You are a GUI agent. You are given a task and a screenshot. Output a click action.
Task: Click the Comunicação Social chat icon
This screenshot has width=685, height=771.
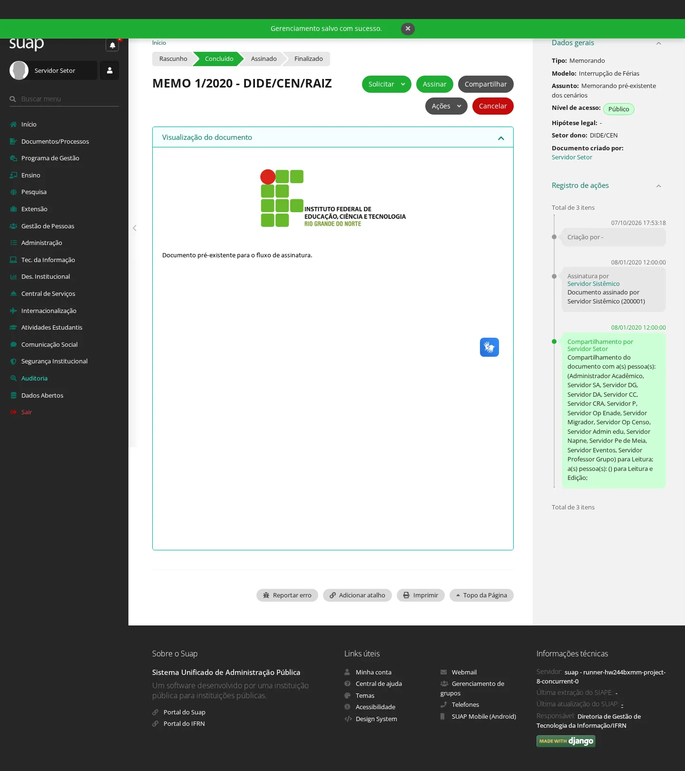click(x=13, y=344)
